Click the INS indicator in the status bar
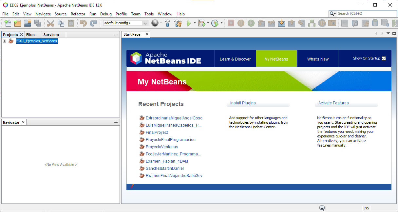Image resolution: width=398 pixels, height=212 pixels. [x=366, y=208]
